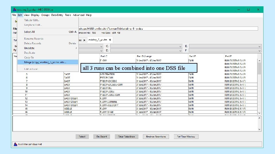Click the Restore Selections button
The image size is (275, 154).
pyautogui.click(x=156, y=137)
